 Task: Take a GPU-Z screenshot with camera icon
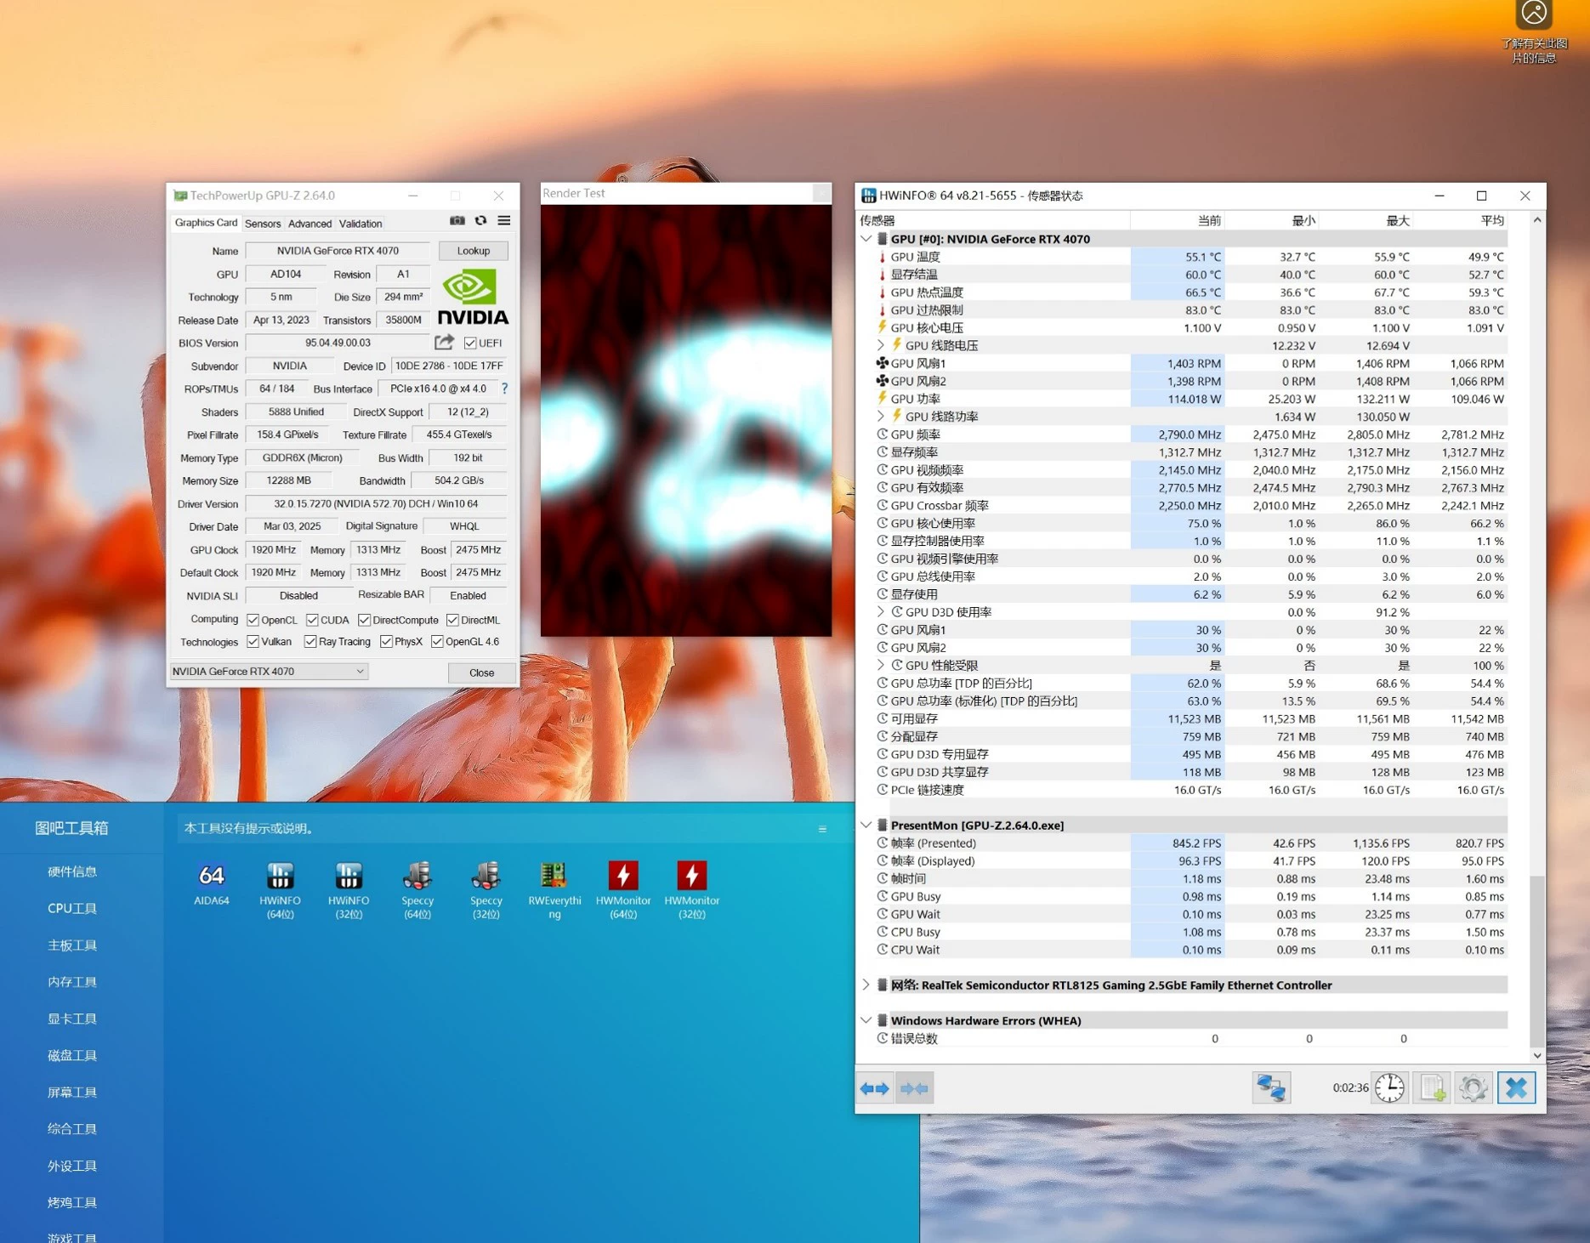coord(457,221)
